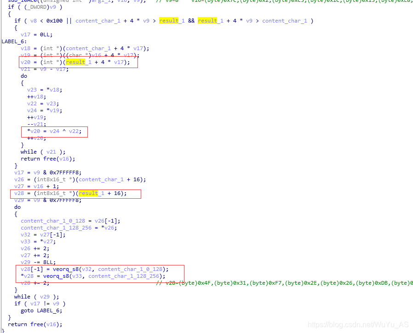Click the statement 'v27 = v16 + 1;'

tap(37, 186)
